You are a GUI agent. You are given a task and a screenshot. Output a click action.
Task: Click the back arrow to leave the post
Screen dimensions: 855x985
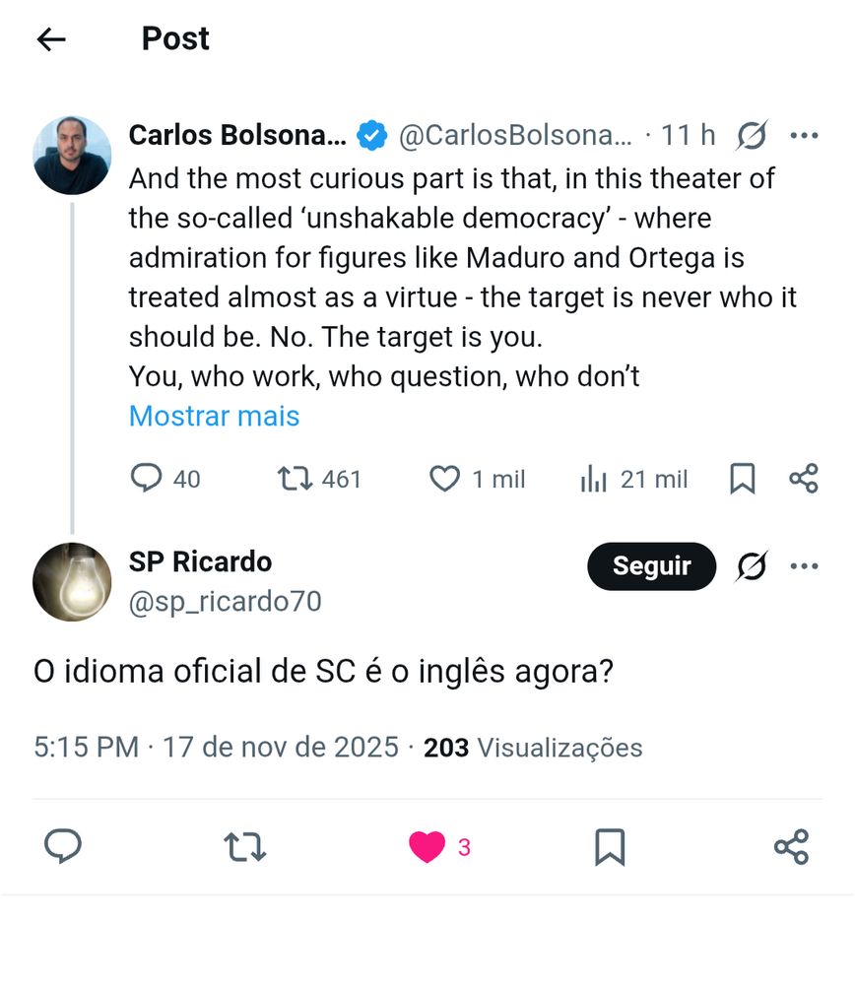[49, 38]
